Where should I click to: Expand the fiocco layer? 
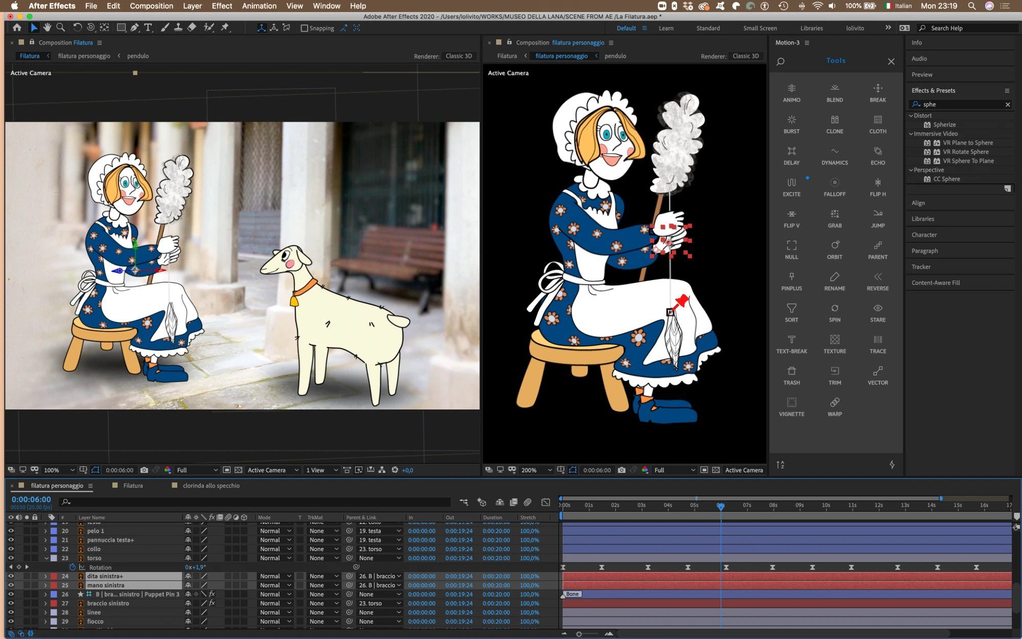click(x=45, y=622)
